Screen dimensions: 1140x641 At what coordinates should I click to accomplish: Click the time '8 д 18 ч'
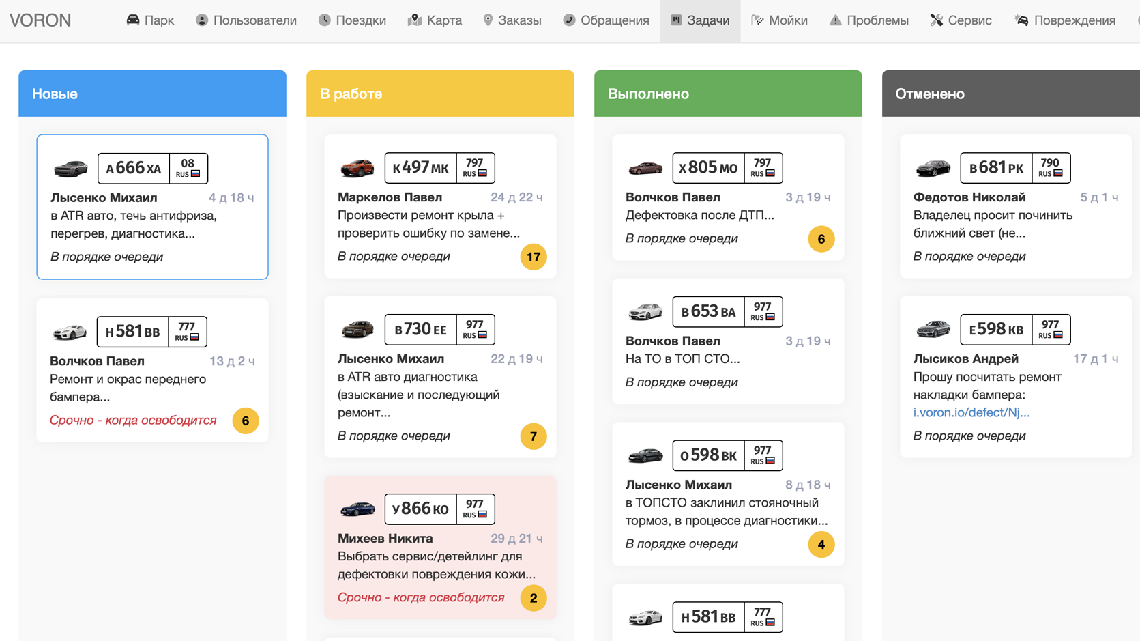click(x=808, y=485)
